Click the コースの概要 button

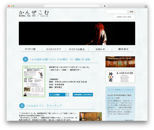[59, 95]
